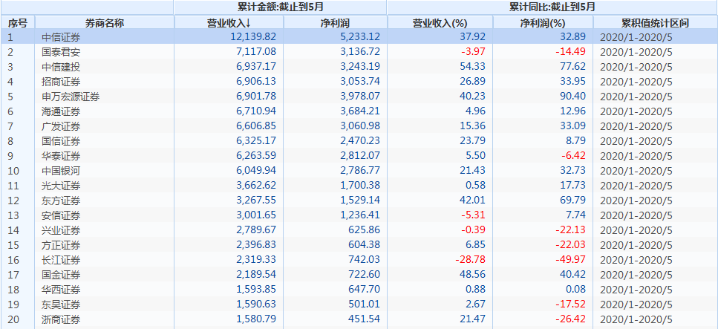The width and height of the screenshot is (718, 329).
Task: Select the 国金证券 cell
Action: [61, 276]
